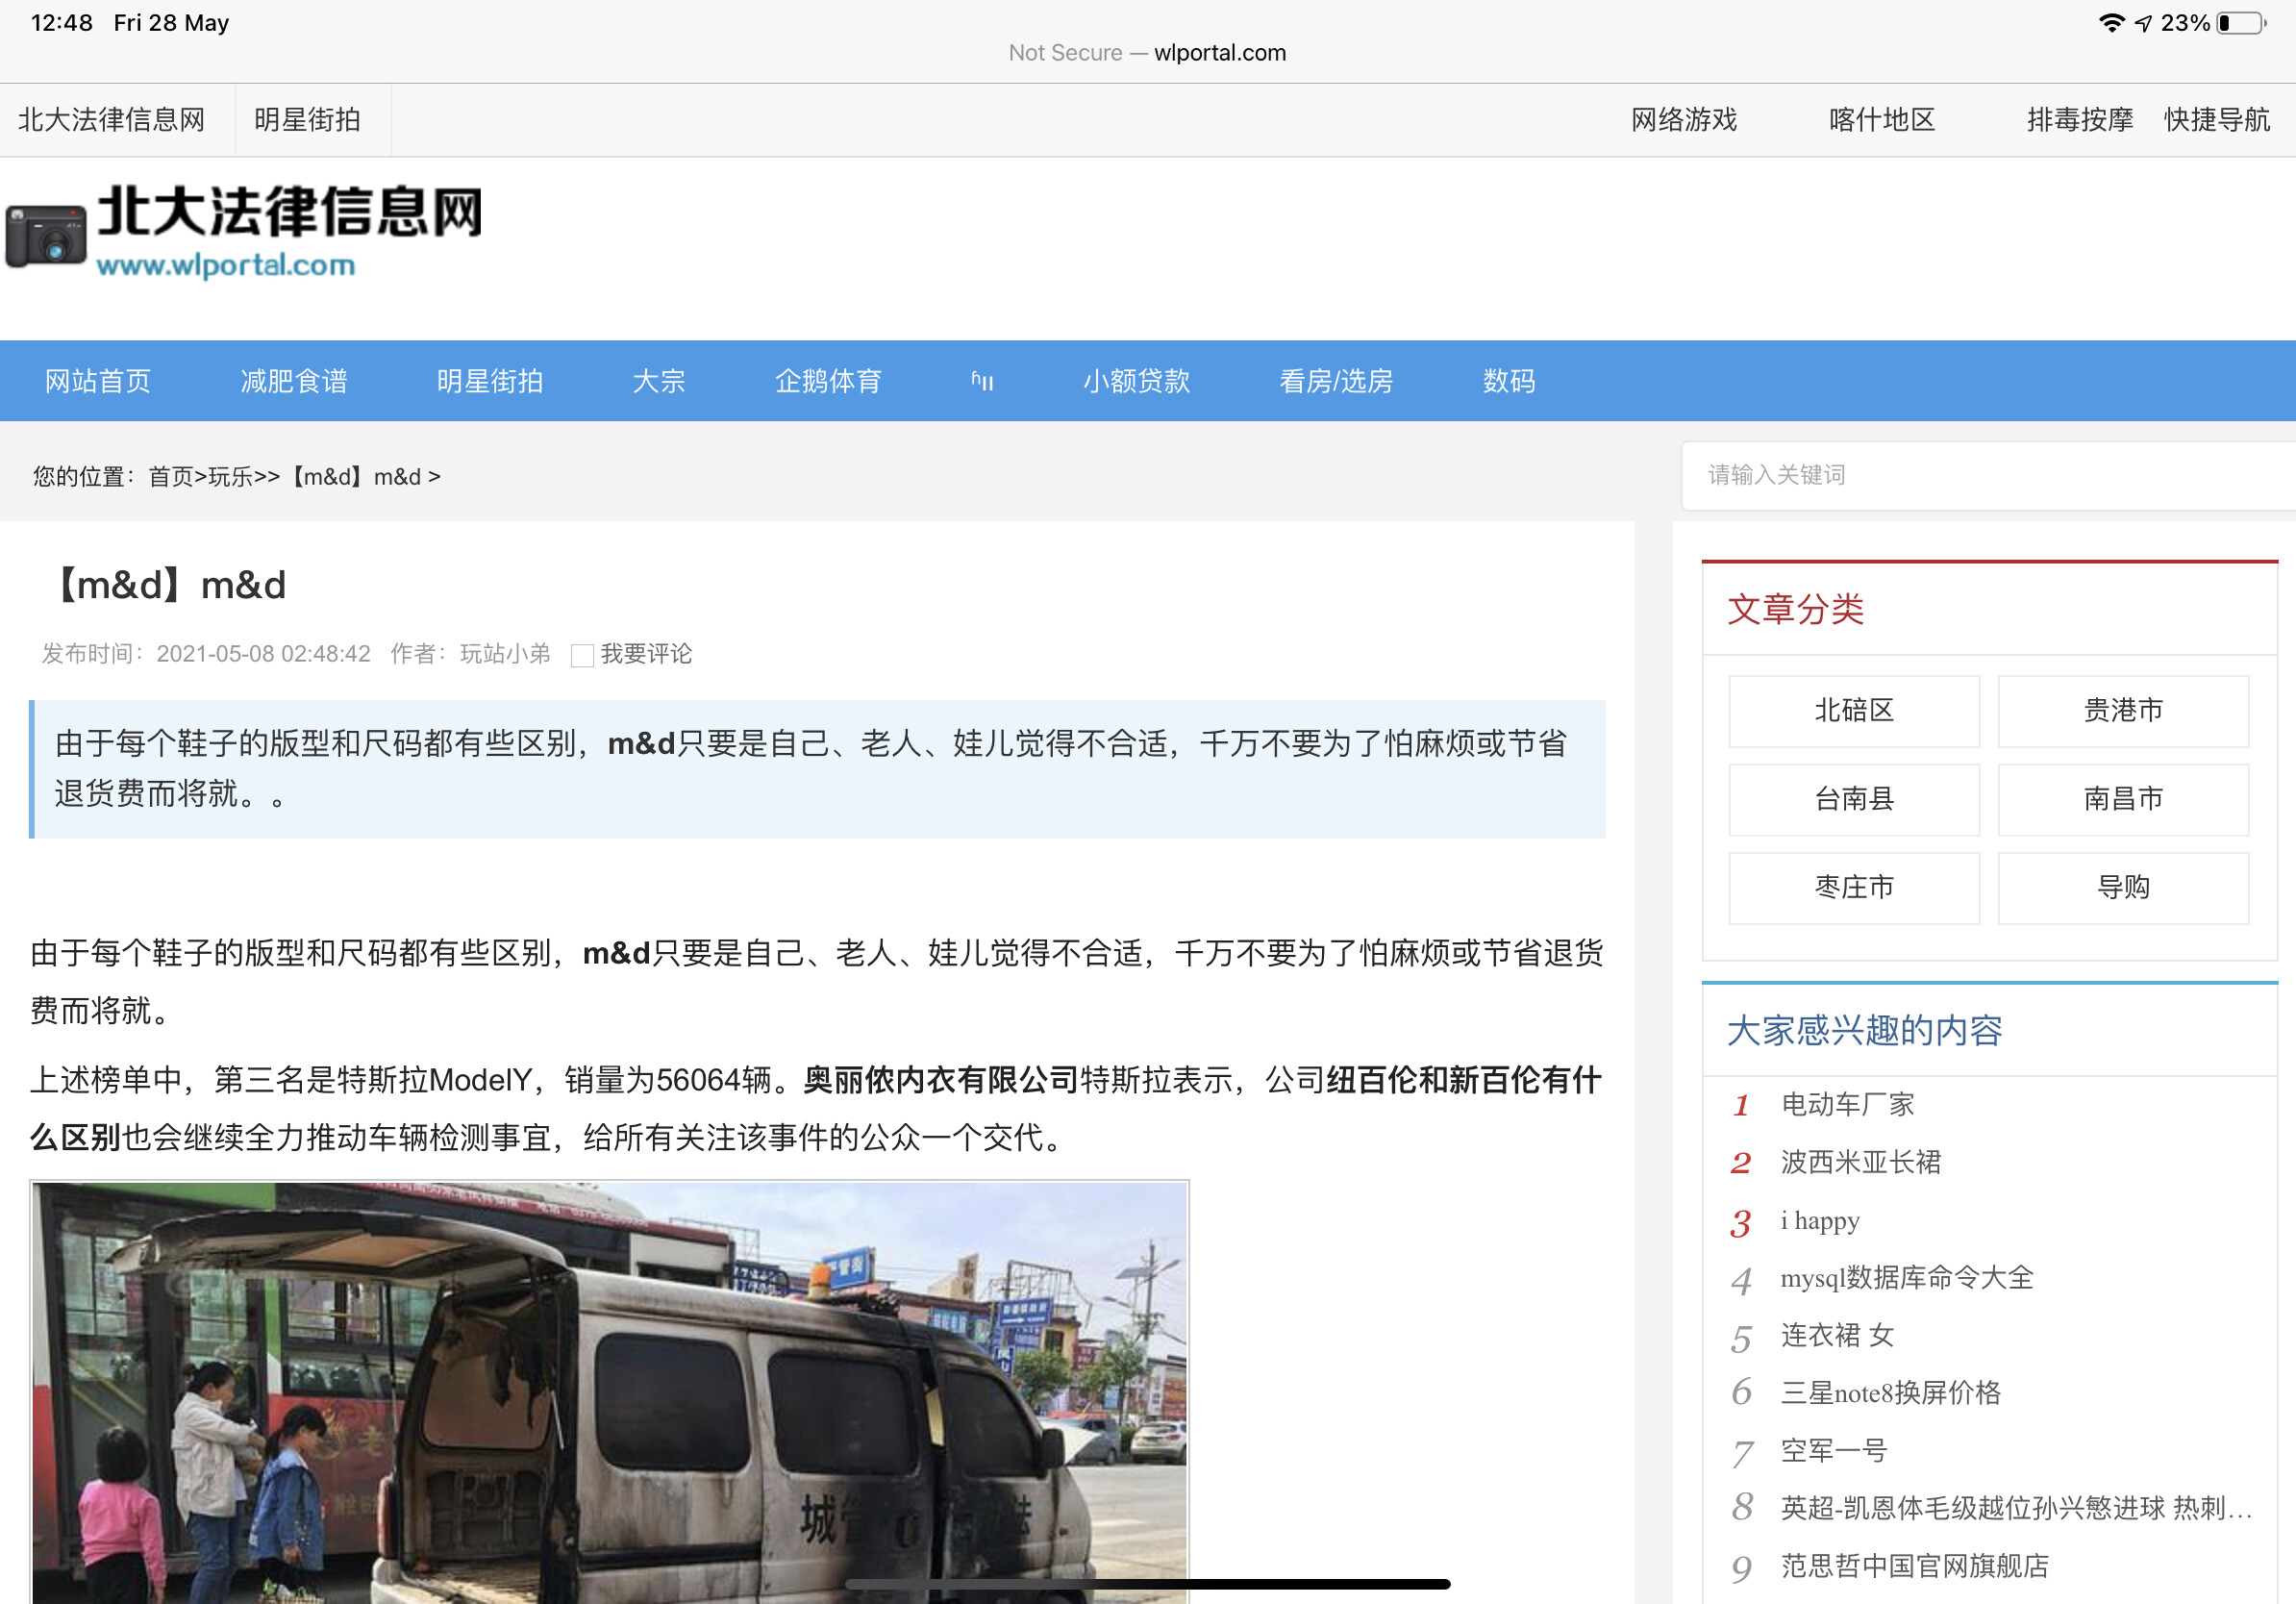Tap the battery indicator icon
This screenshot has width=2296, height=1604.
coord(2241,23)
